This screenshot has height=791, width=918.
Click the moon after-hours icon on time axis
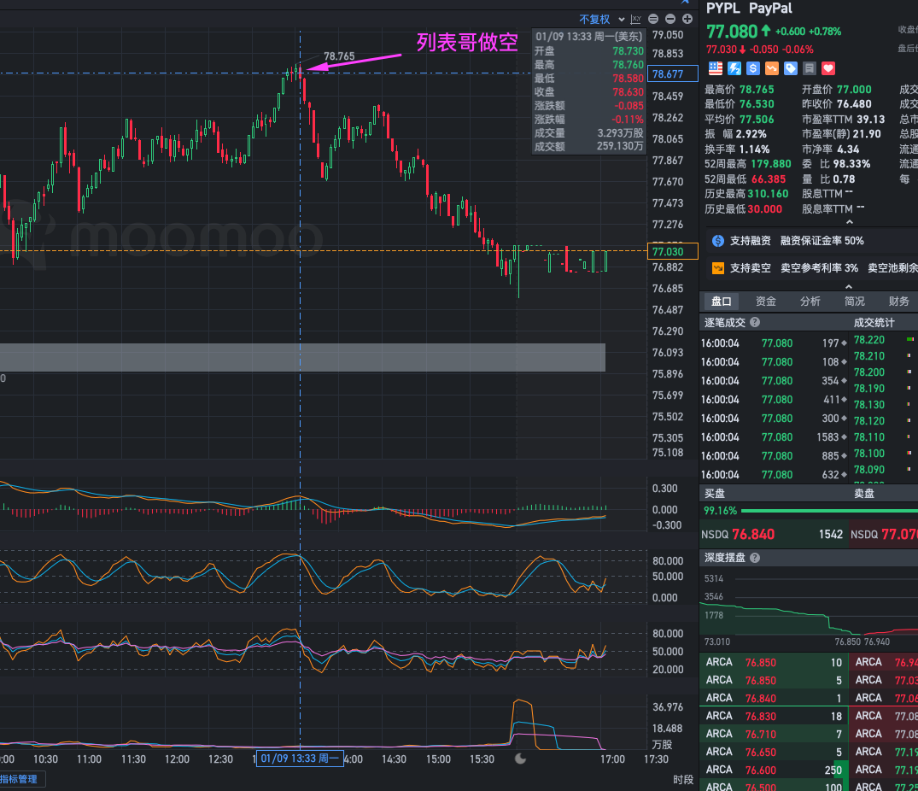click(520, 759)
